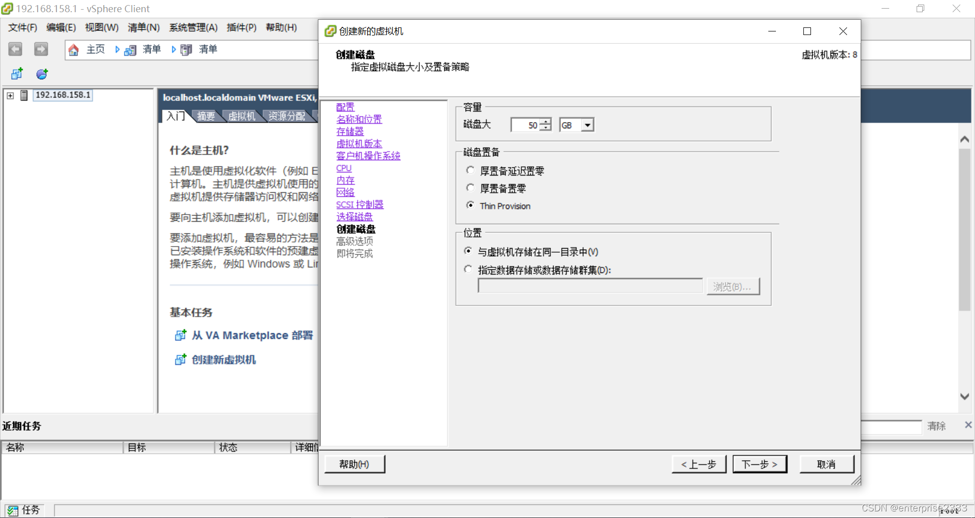Image resolution: width=975 pixels, height=518 pixels.
Task: Select 厚置备置零 provisioning option
Action: point(470,188)
